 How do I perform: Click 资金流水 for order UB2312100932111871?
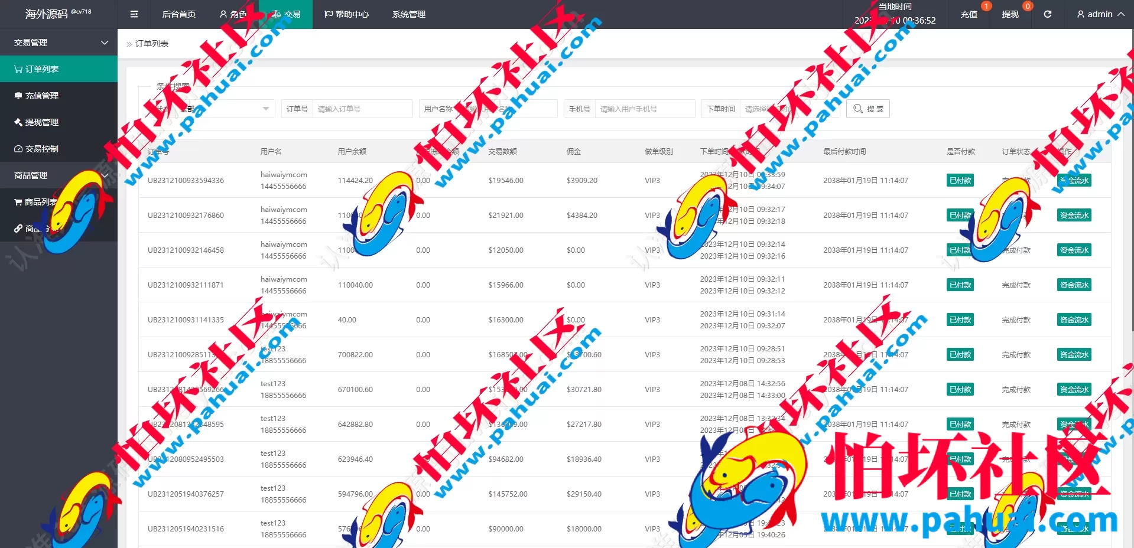(x=1074, y=285)
